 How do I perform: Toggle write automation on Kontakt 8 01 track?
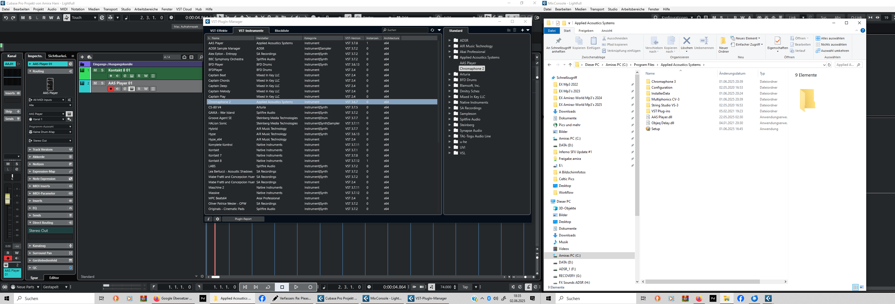[146, 76]
